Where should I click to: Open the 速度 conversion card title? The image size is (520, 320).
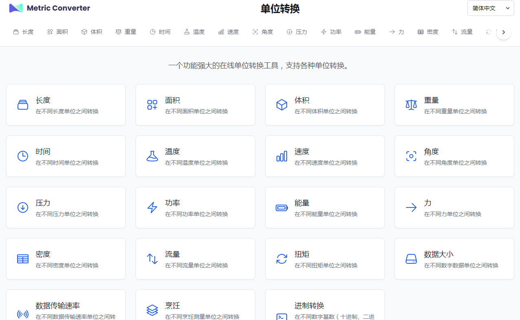click(302, 152)
